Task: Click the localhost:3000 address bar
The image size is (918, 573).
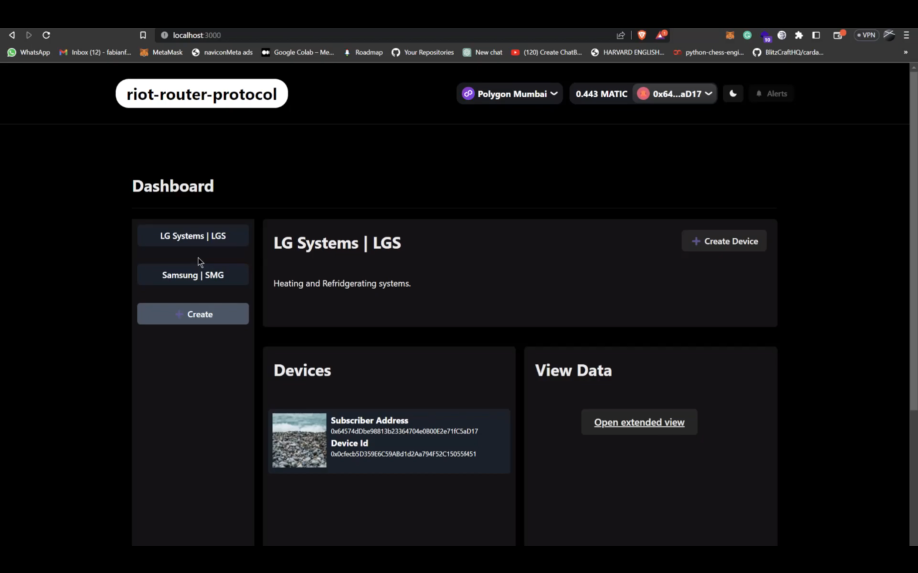Action: tap(197, 35)
